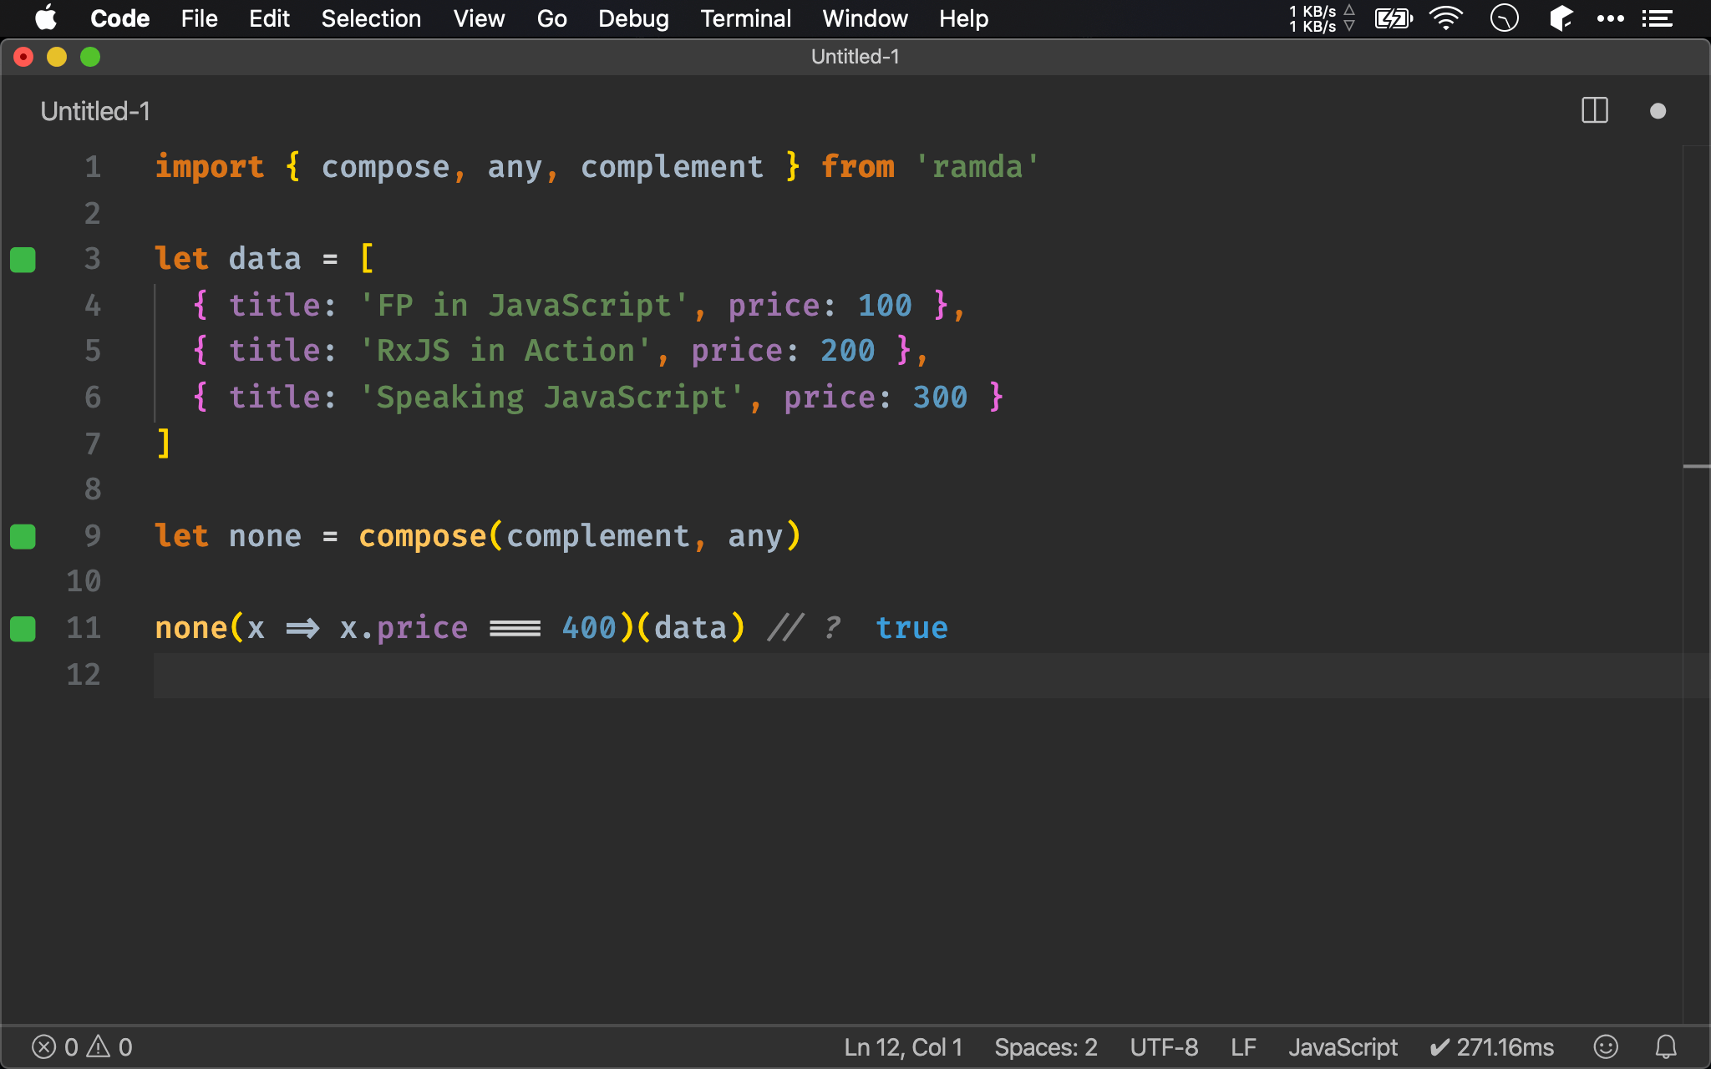Open the Code application menu
Screen dimensions: 1711x1069
coord(119,18)
